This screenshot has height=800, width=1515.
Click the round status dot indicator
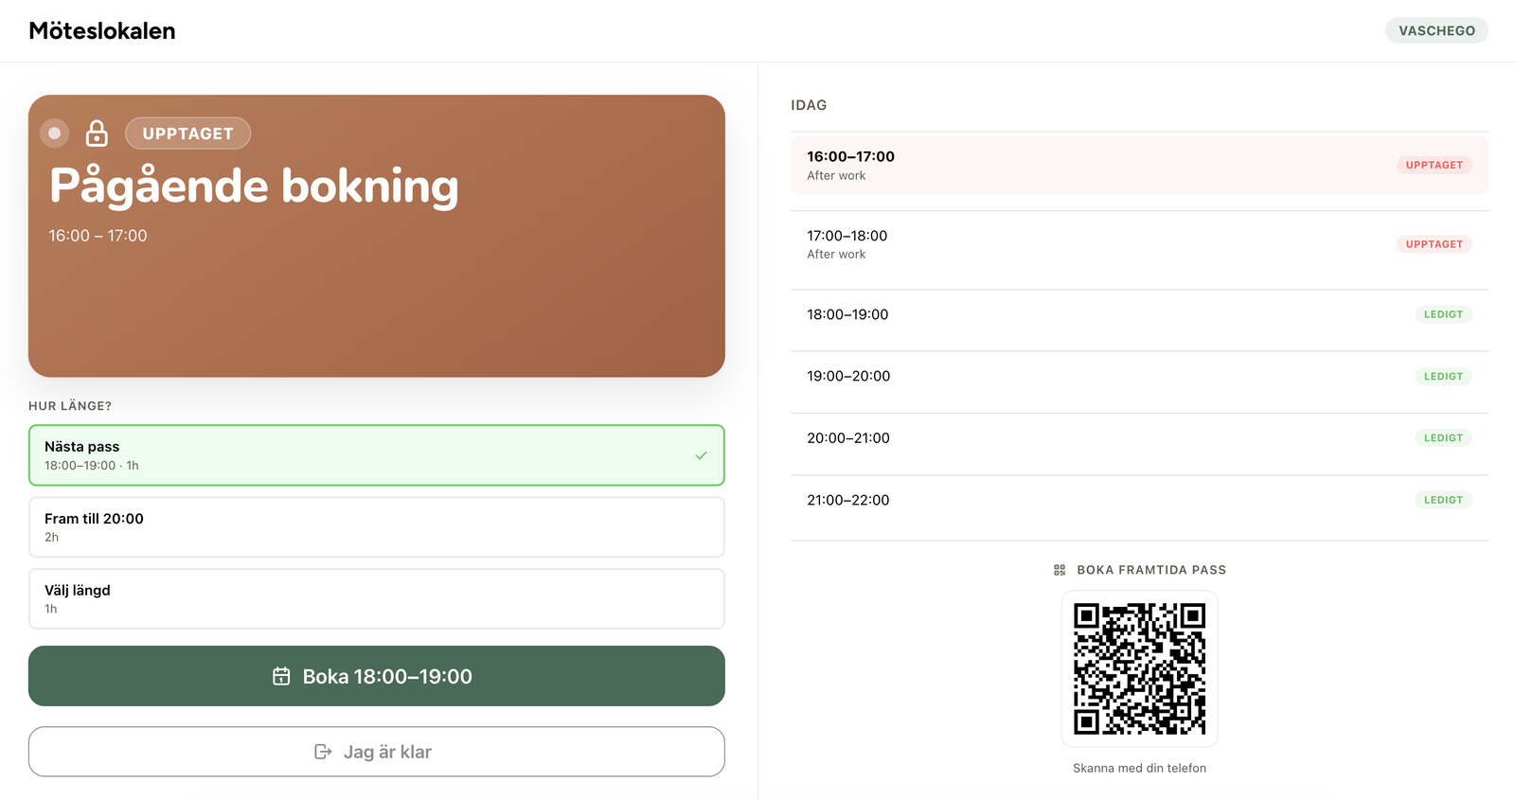[55, 133]
